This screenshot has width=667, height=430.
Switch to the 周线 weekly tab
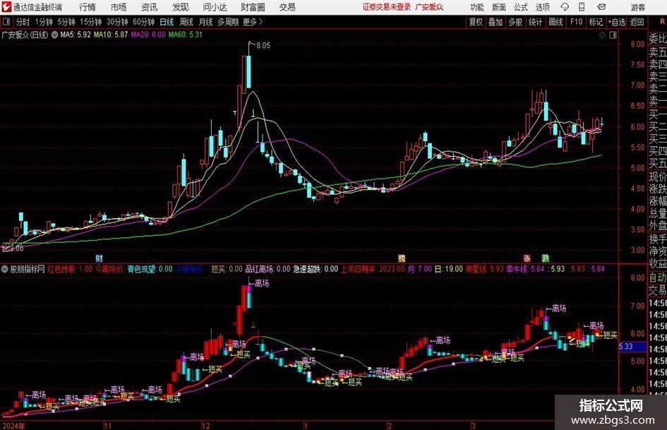pyautogui.click(x=186, y=22)
